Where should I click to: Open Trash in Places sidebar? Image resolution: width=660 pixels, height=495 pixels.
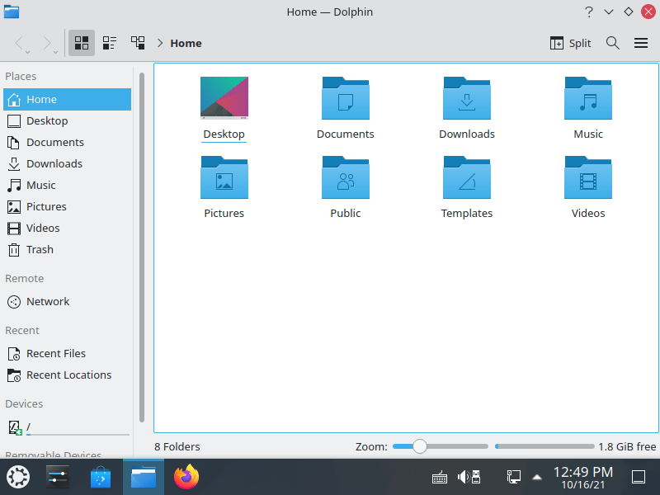coord(68,250)
